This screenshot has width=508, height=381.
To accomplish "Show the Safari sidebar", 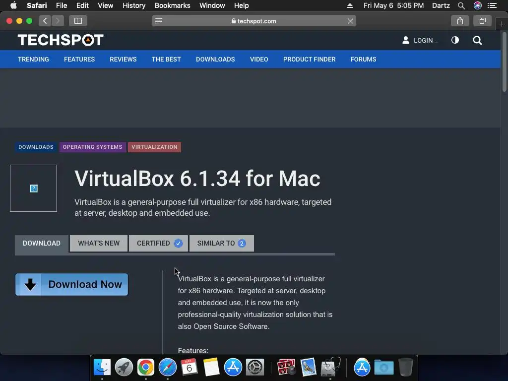I will pos(78,21).
